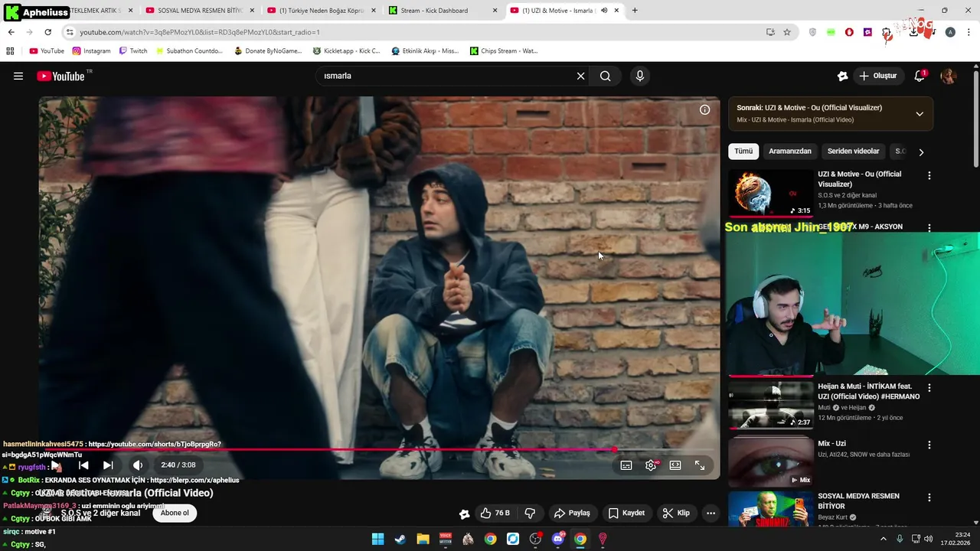
Task: Switch to SOSYAL MEDYA RESMEN BİTİYOR tab
Action: pos(200,11)
